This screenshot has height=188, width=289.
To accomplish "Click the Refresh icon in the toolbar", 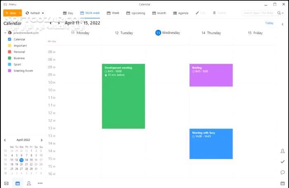I will 28,13.
